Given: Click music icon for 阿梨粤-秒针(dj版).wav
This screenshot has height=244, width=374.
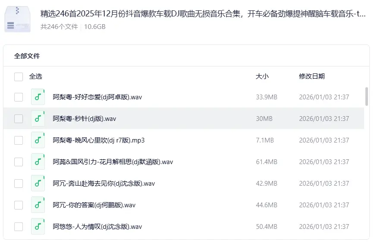Looking at the screenshot, I should [38, 118].
